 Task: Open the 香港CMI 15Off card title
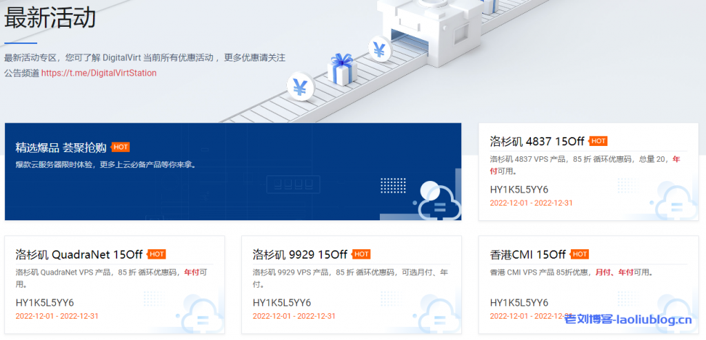click(527, 255)
